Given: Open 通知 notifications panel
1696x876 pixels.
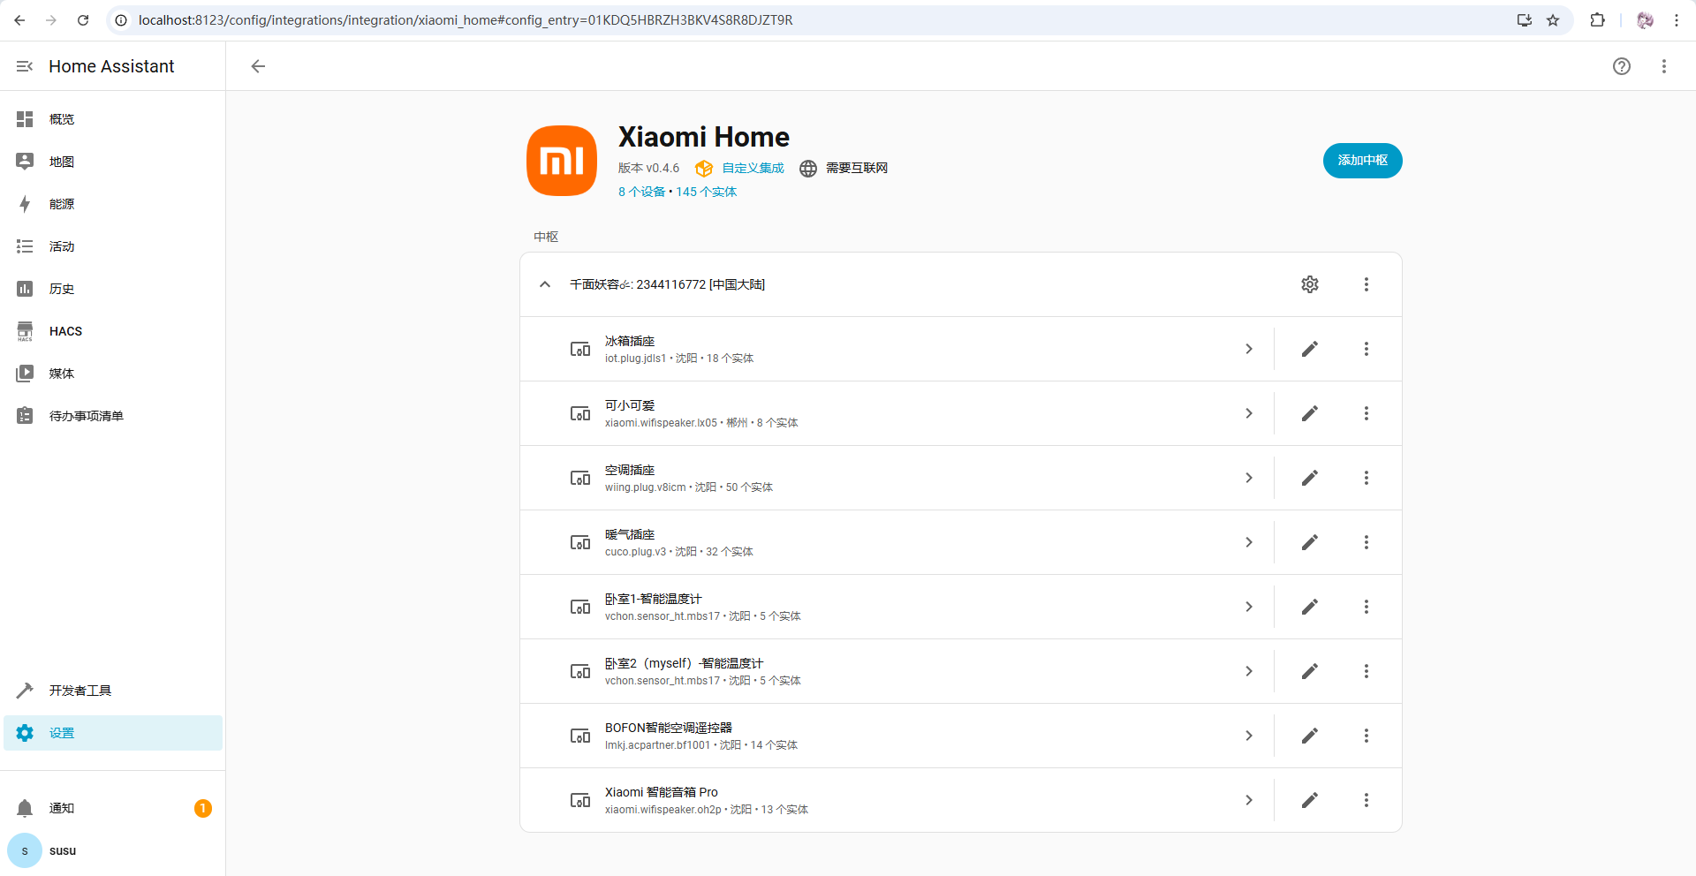Looking at the screenshot, I should point(62,808).
